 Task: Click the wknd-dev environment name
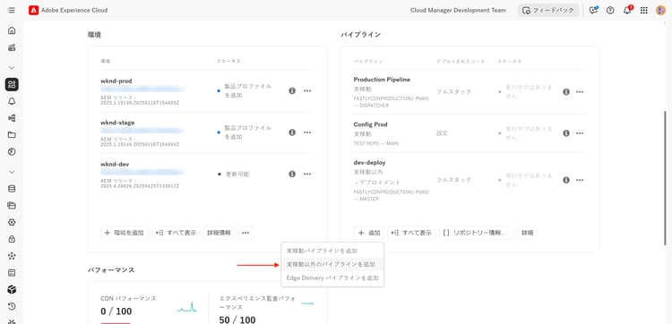pos(115,164)
